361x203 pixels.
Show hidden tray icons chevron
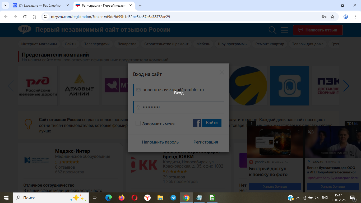[x=298, y=198]
